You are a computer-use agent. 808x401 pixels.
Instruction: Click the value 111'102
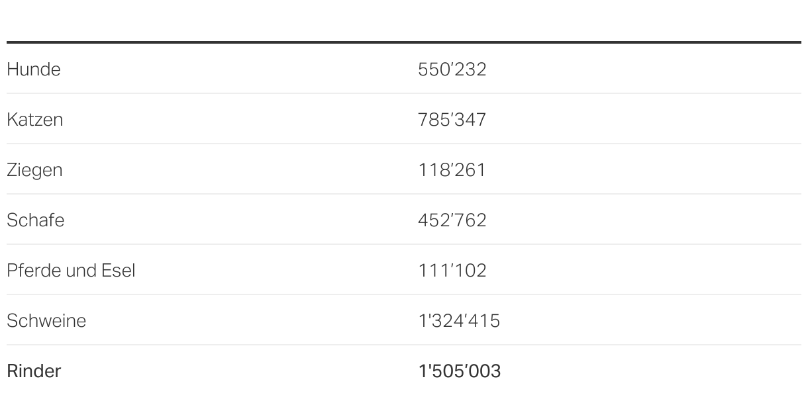pos(452,271)
